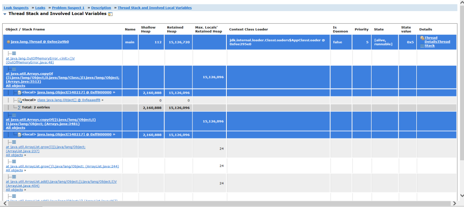Open java.lang.Thread @ 0xfee2a9b0 link
The image size is (464, 207).
tap(40, 42)
